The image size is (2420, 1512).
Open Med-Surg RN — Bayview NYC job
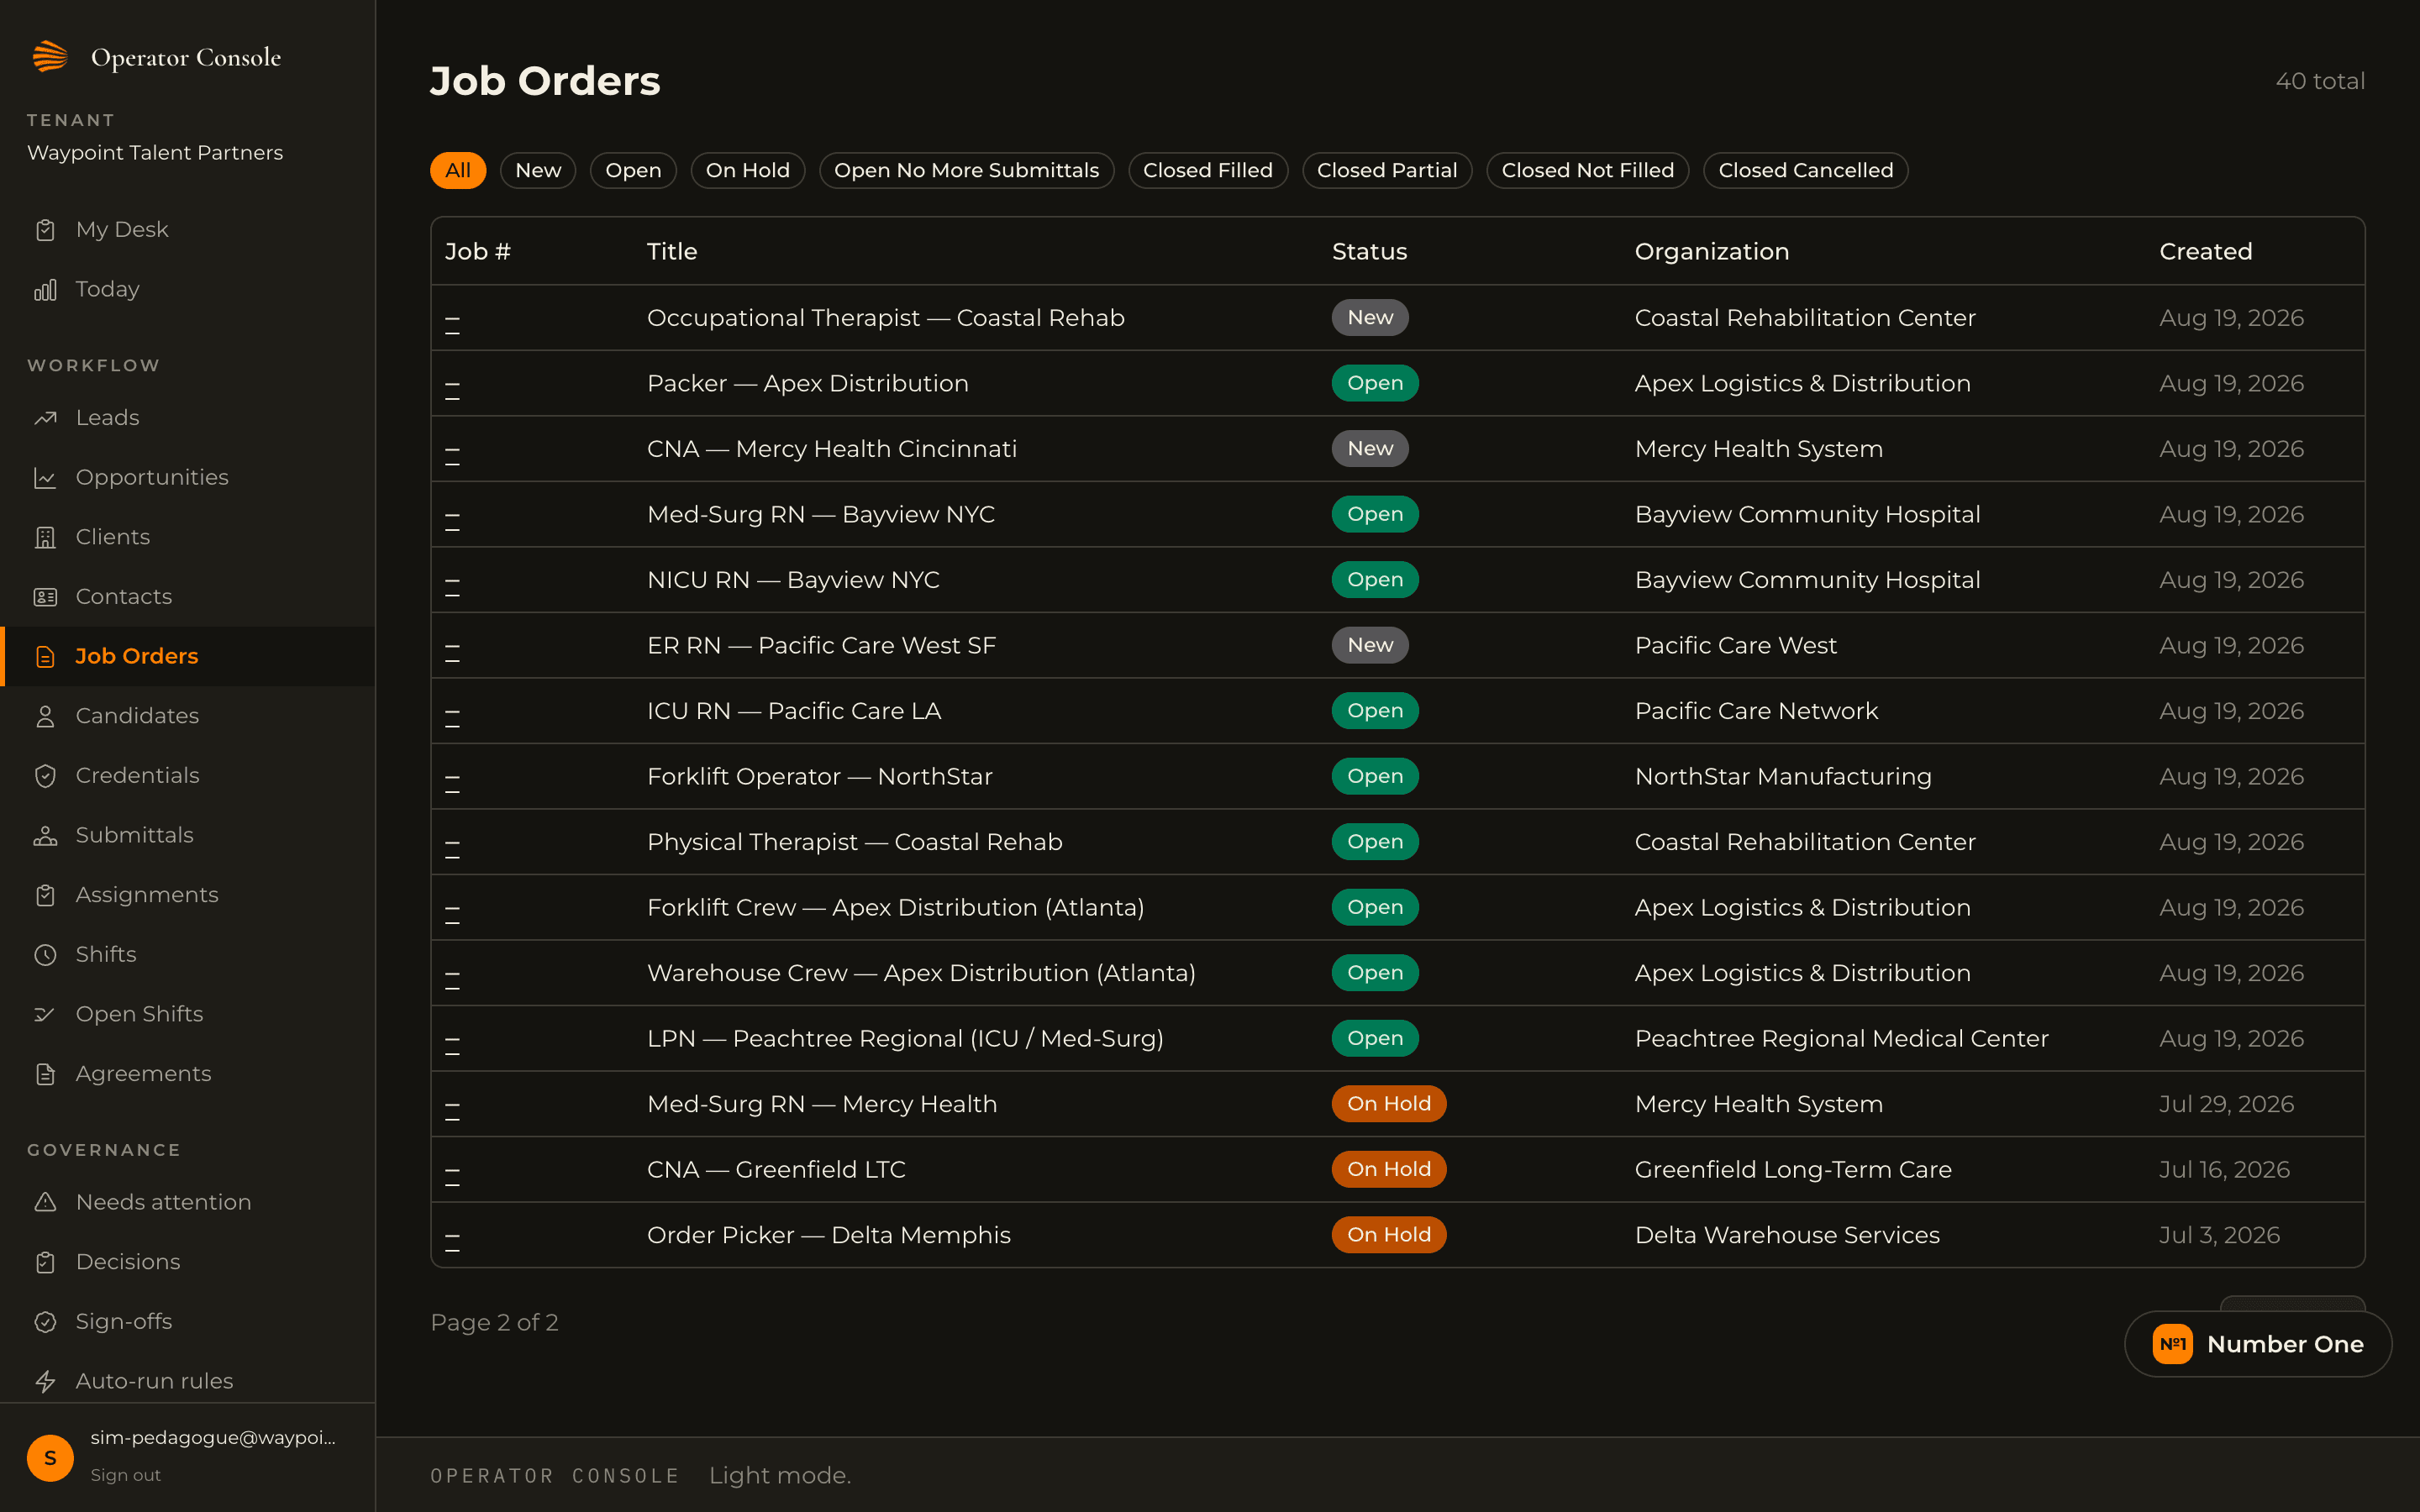pyautogui.click(x=1397, y=514)
